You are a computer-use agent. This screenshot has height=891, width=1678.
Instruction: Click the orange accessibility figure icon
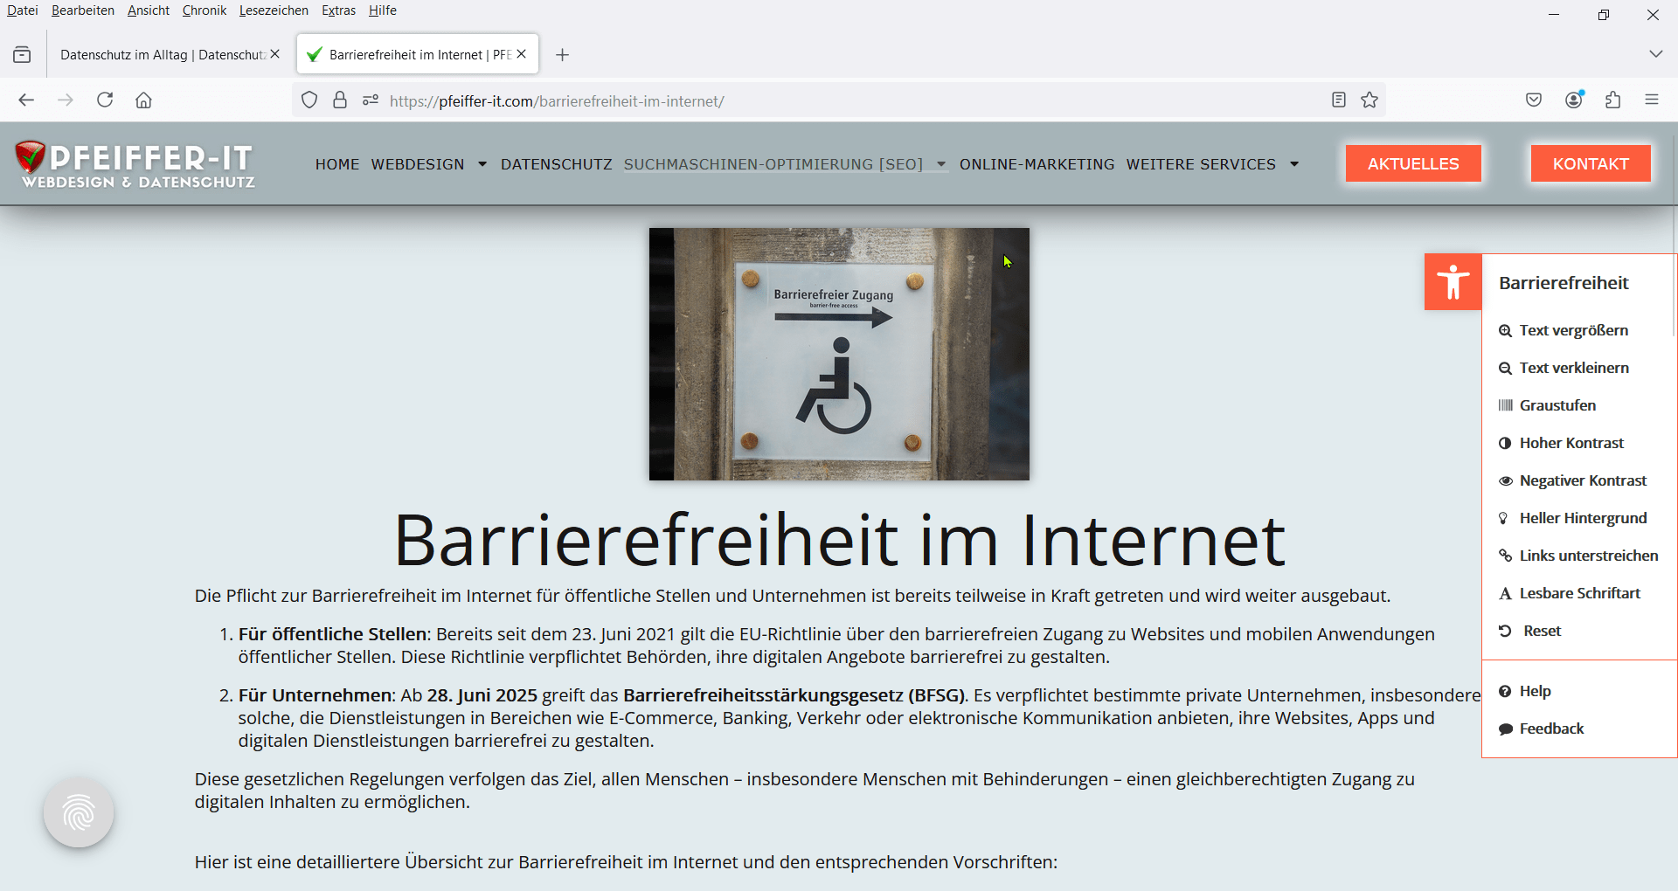click(1453, 282)
